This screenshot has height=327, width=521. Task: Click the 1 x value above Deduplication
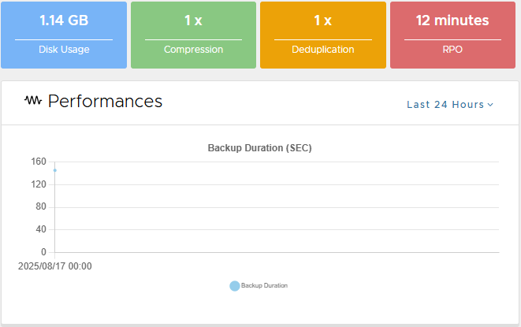pos(322,20)
